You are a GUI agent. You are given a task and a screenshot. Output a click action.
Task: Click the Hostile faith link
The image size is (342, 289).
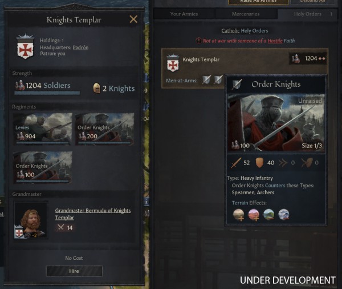(275, 41)
